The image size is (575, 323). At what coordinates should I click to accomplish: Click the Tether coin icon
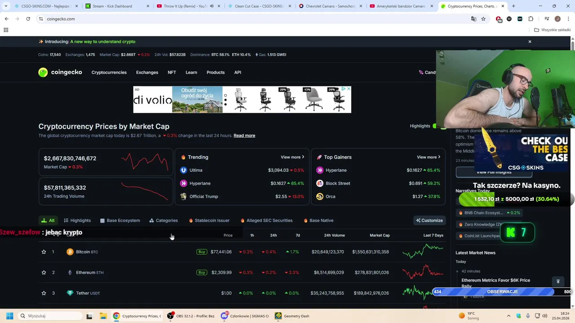tap(70, 293)
